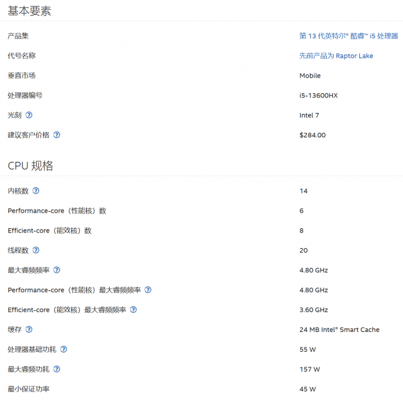Image resolution: width=403 pixels, height=402 pixels.
Task: Click the 基本要素 section heading
Action: coord(29,11)
